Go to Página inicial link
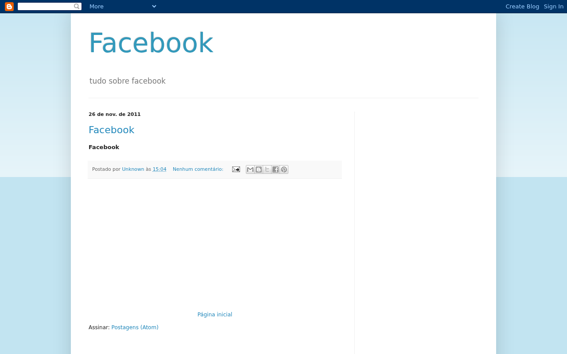This screenshot has height=354, width=567. coord(215,315)
